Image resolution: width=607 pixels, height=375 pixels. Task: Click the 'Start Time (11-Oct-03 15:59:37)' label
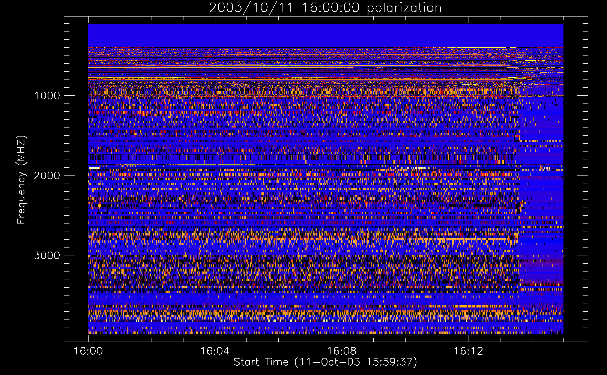[x=325, y=362]
